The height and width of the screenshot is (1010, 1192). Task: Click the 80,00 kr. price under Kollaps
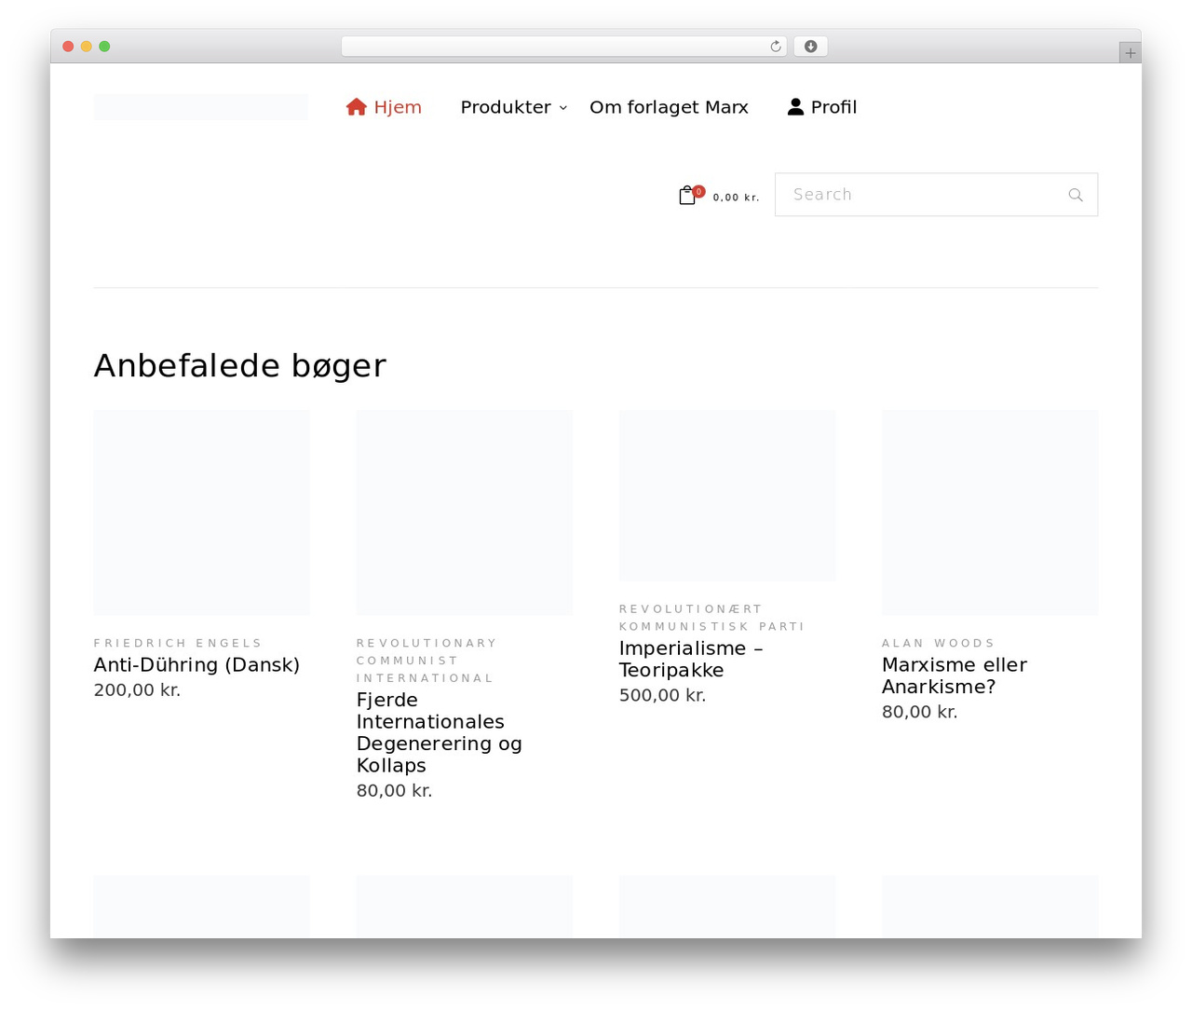point(394,791)
